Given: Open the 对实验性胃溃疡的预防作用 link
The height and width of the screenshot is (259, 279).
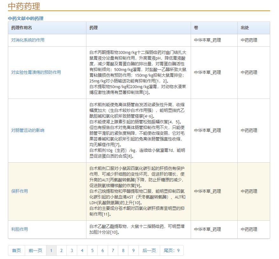Looking at the screenshot, I should click(x=36, y=72).
